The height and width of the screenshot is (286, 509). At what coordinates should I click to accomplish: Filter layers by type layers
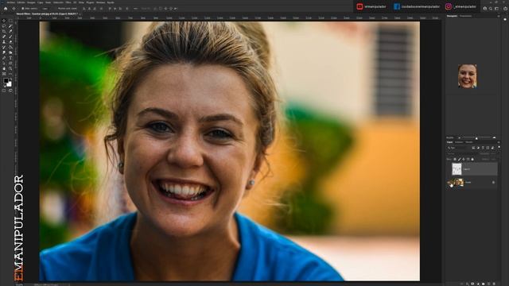(x=483, y=148)
